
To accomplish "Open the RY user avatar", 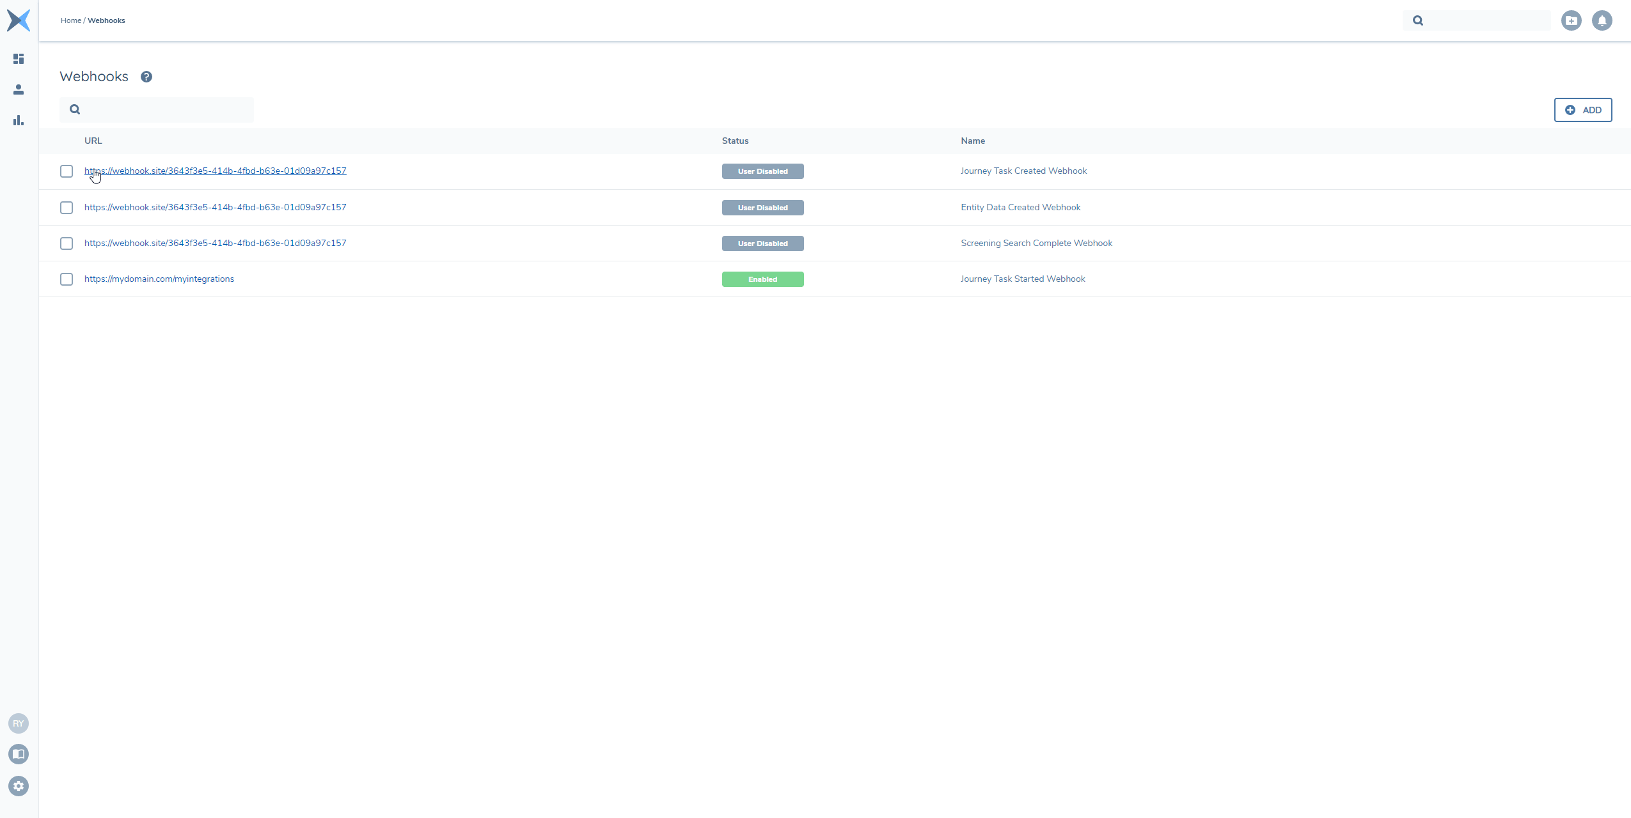I will 19,723.
